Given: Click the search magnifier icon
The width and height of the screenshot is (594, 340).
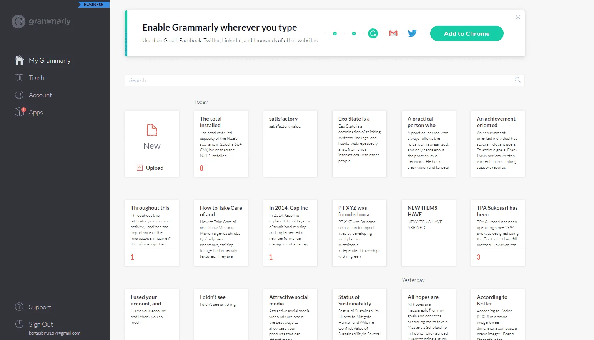Looking at the screenshot, I should (x=517, y=80).
